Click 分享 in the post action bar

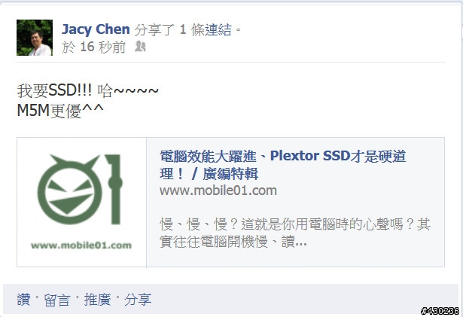(x=138, y=300)
